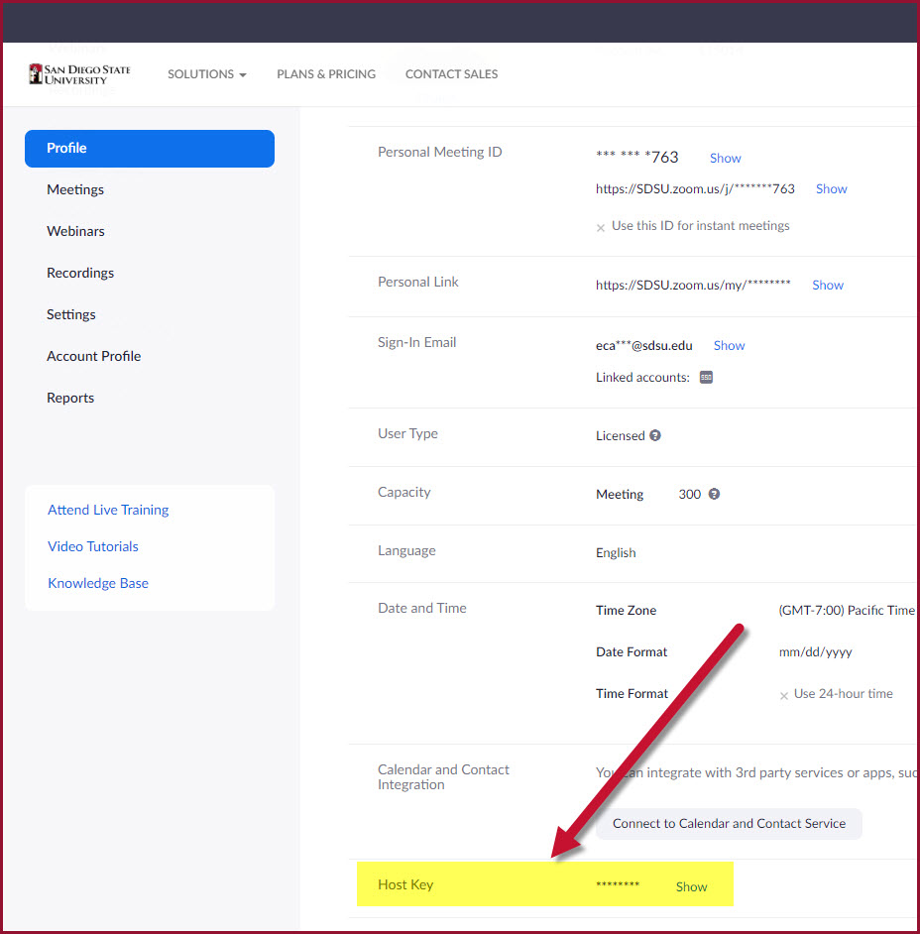Click the Personal Link label
The width and height of the screenshot is (920, 934).
[x=418, y=282]
